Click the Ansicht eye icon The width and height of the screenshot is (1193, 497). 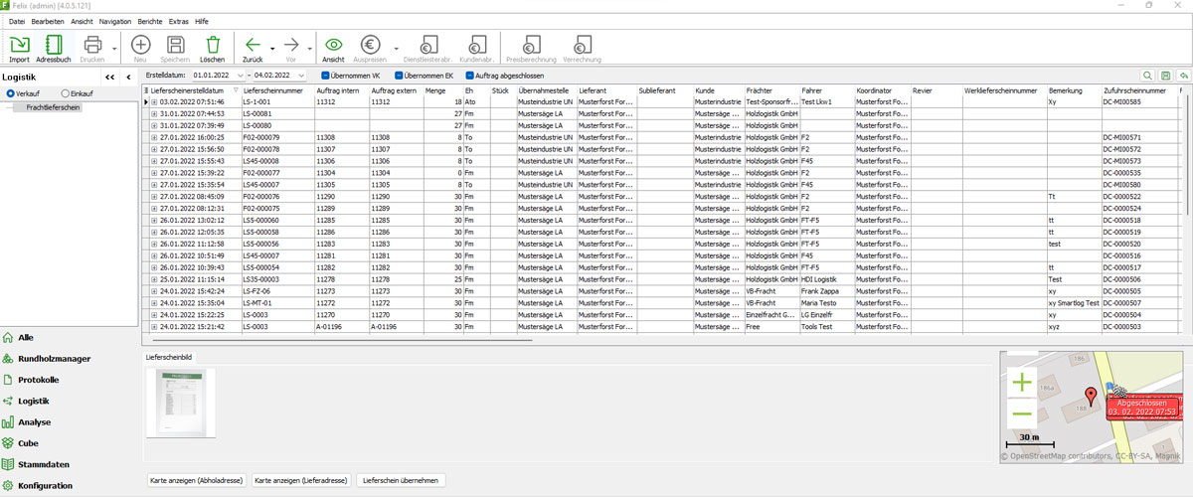pyautogui.click(x=333, y=47)
